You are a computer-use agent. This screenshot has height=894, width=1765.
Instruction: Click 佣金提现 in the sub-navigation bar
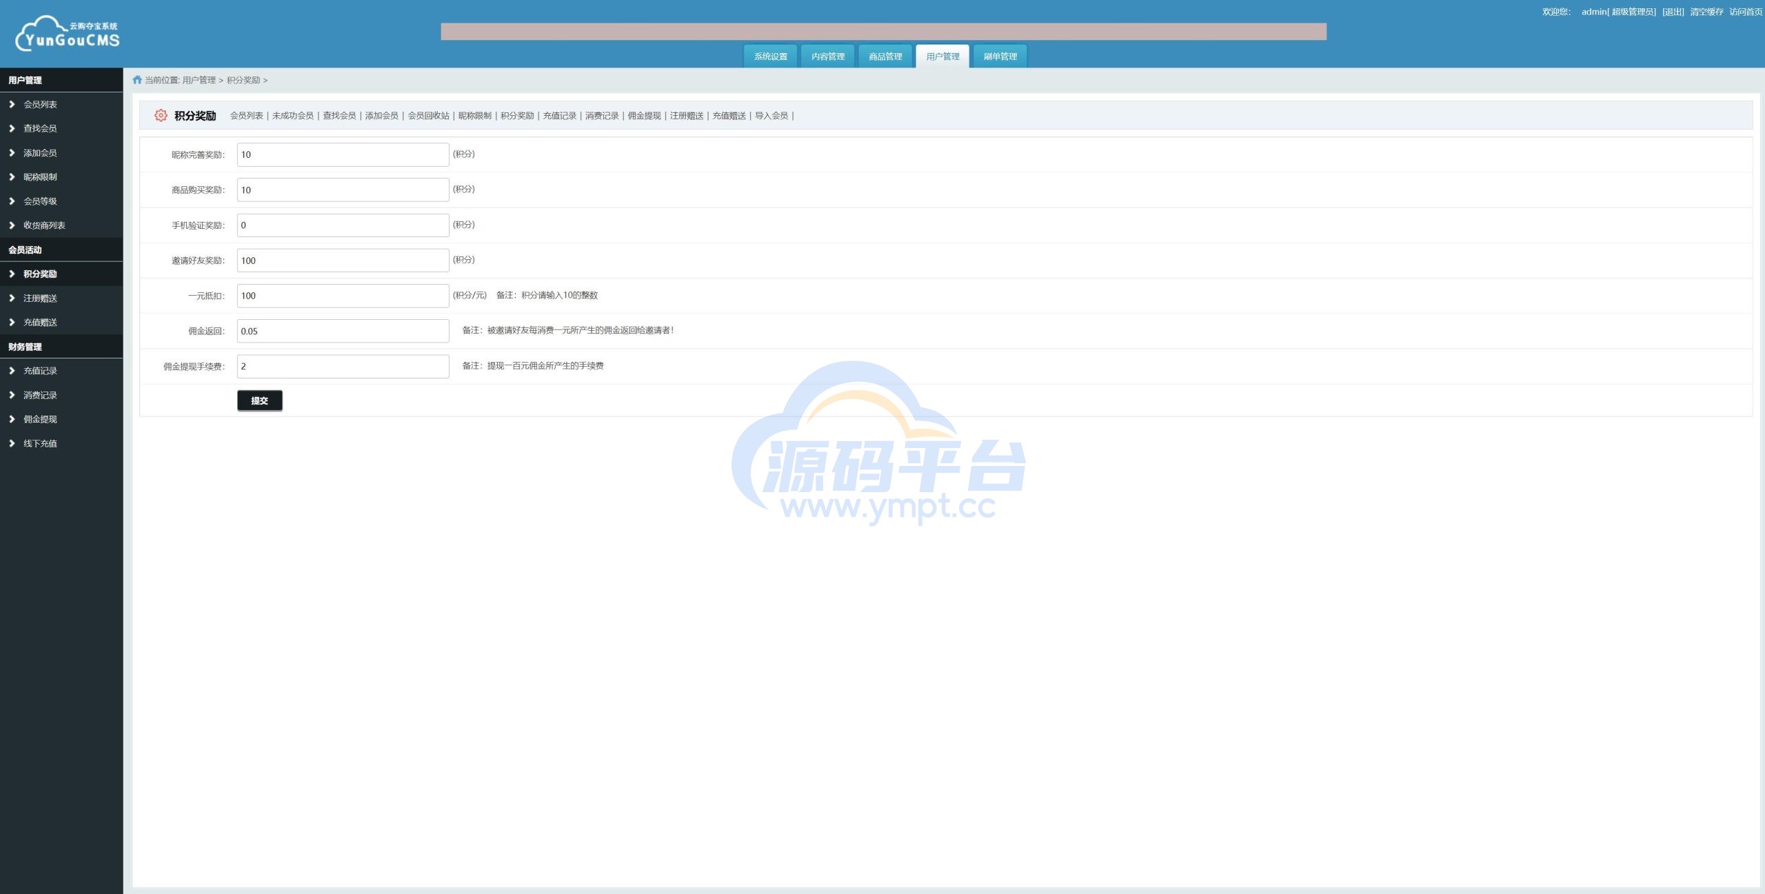644,115
